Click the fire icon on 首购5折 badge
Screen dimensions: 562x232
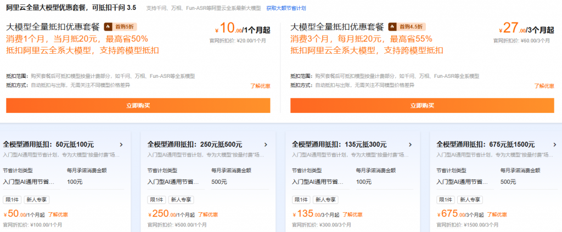108,26
